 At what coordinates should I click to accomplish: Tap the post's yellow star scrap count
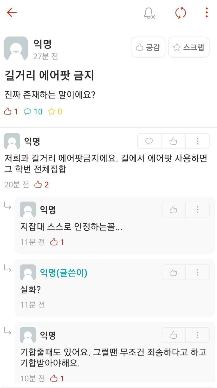click(x=55, y=112)
